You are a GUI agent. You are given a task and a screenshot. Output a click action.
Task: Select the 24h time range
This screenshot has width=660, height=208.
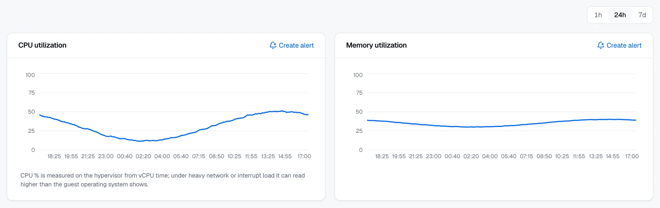pyautogui.click(x=620, y=15)
